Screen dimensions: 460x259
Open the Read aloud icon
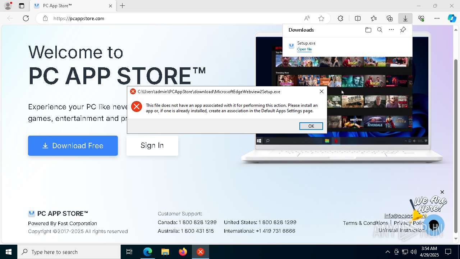[307, 18]
